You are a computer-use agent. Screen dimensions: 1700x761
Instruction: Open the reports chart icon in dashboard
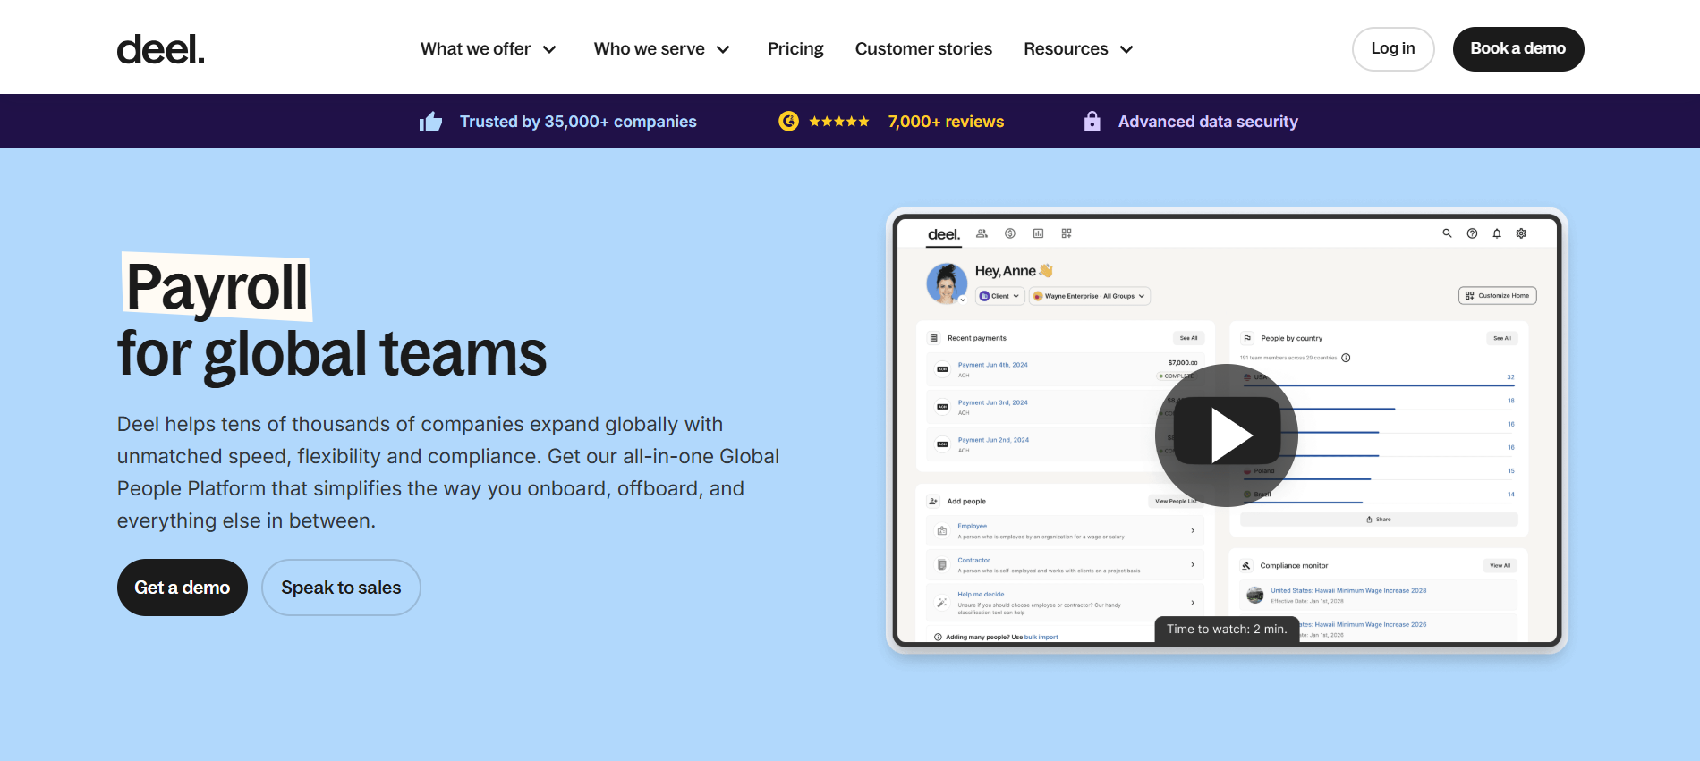point(1038,233)
